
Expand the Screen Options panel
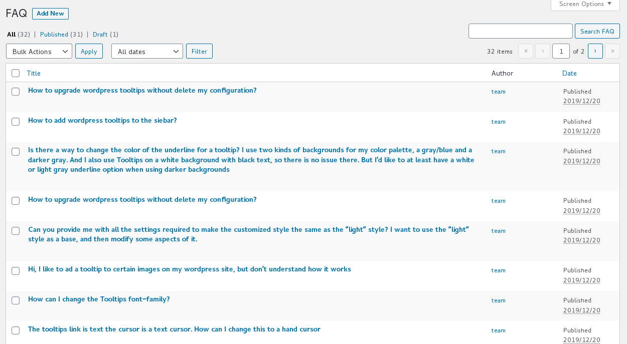pyautogui.click(x=585, y=5)
